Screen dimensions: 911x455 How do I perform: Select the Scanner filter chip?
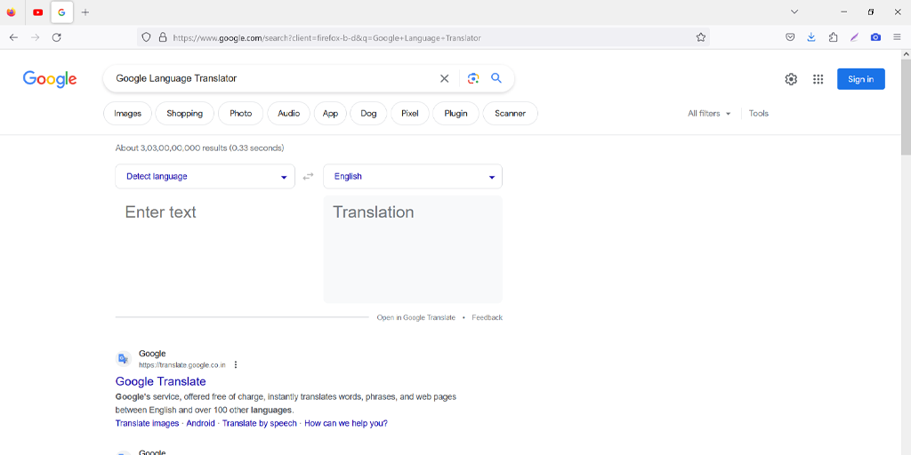510,113
